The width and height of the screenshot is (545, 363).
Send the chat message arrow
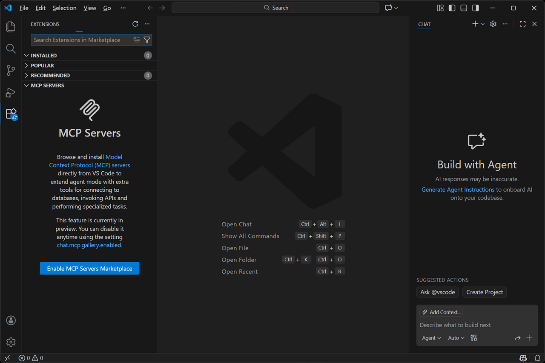pyautogui.click(x=518, y=338)
